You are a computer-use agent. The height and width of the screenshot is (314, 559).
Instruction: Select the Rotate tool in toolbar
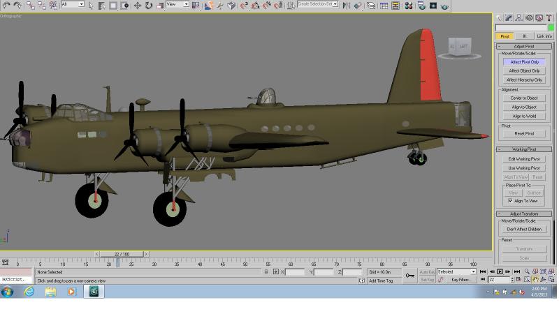(x=149, y=6)
